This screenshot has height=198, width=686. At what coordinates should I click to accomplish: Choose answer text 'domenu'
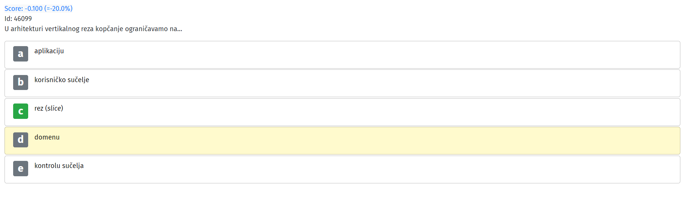[47, 137]
